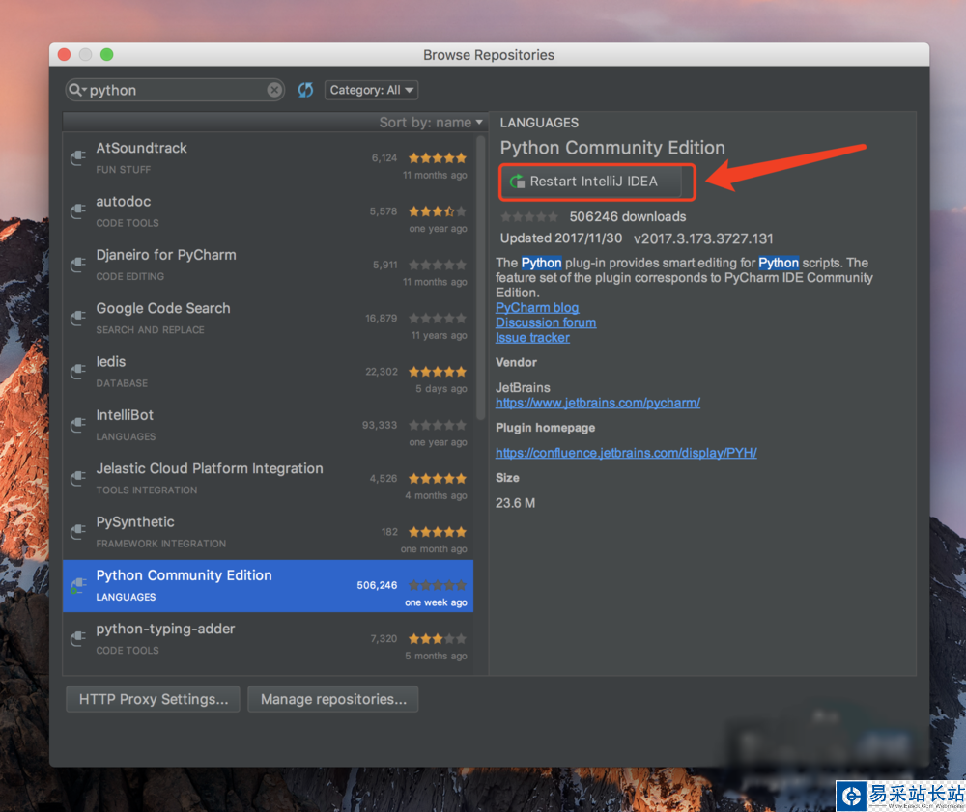Click IntelliBot 93,333 download count
This screenshot has width=966, height=812.
tap(380, 426)
